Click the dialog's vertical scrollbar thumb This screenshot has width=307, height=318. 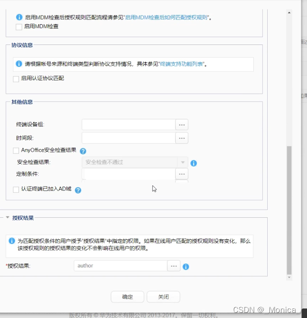tap(289, 210)
